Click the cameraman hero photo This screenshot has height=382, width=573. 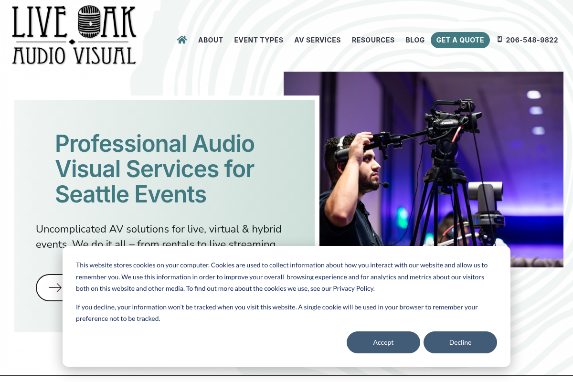(430, 158)
